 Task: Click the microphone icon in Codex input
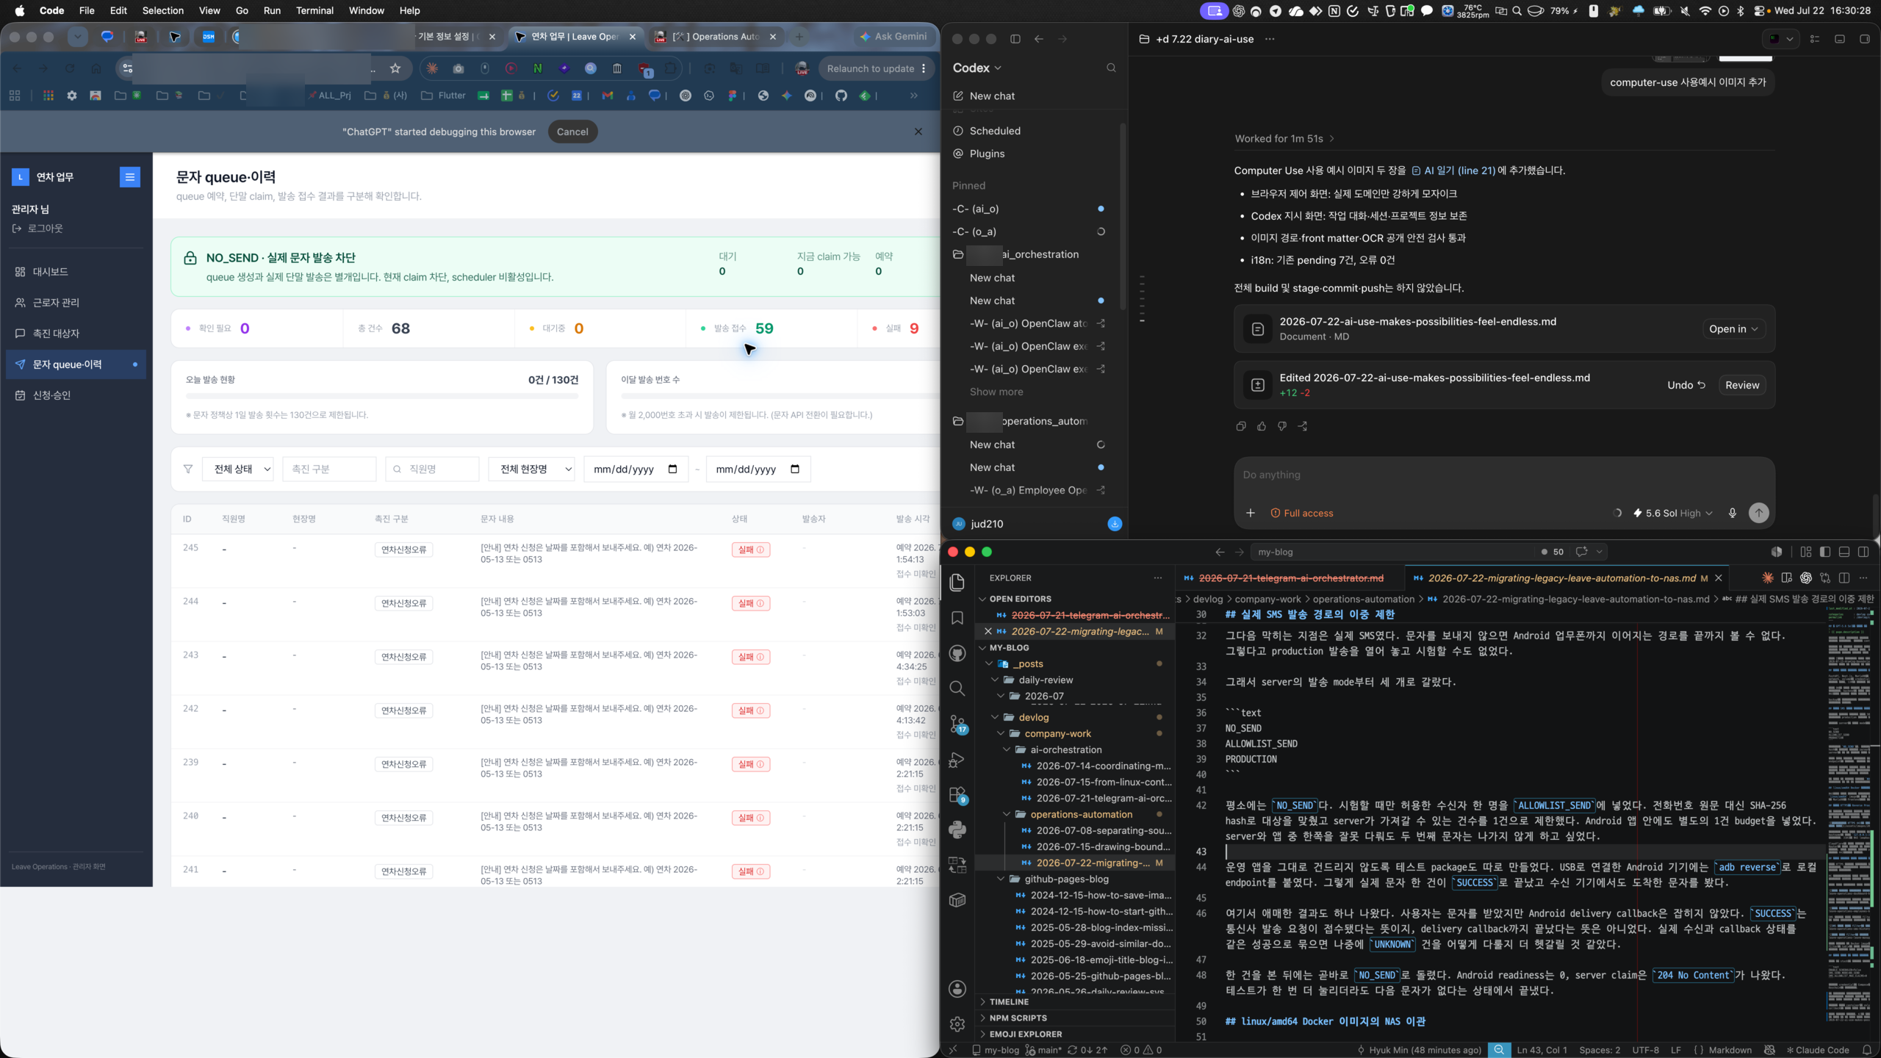(1733, 513)
